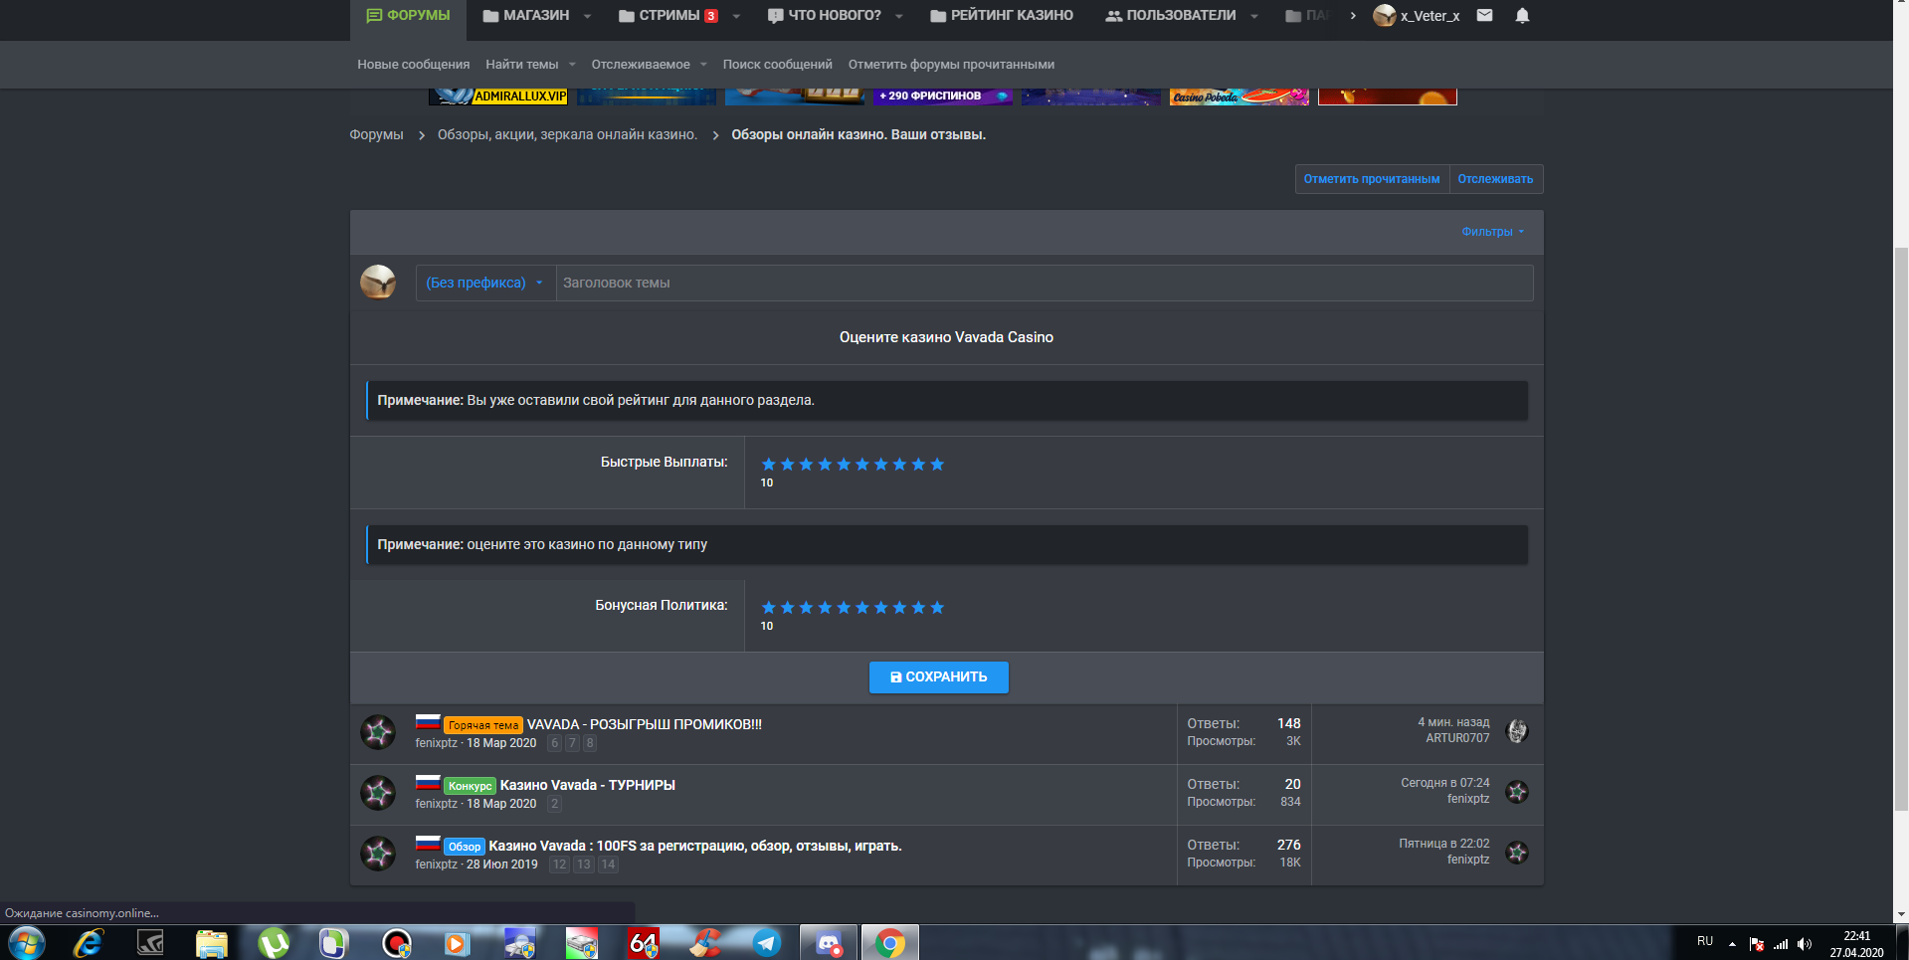Click Отметить прочитанным button
This screenshot has height=960, width=1909.
tap(1372, 179)
